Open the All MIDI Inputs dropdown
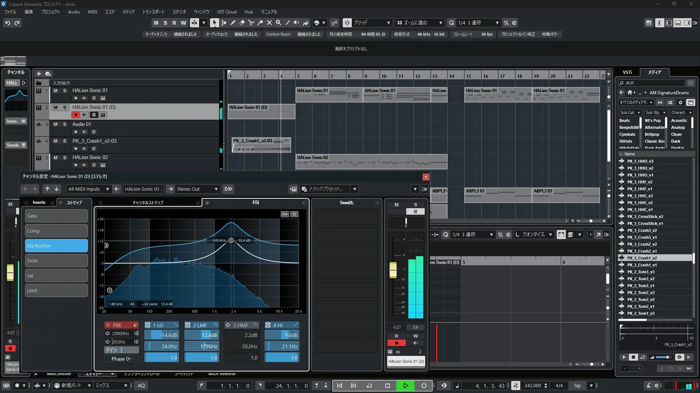700x393 pixels. [89, 189]
